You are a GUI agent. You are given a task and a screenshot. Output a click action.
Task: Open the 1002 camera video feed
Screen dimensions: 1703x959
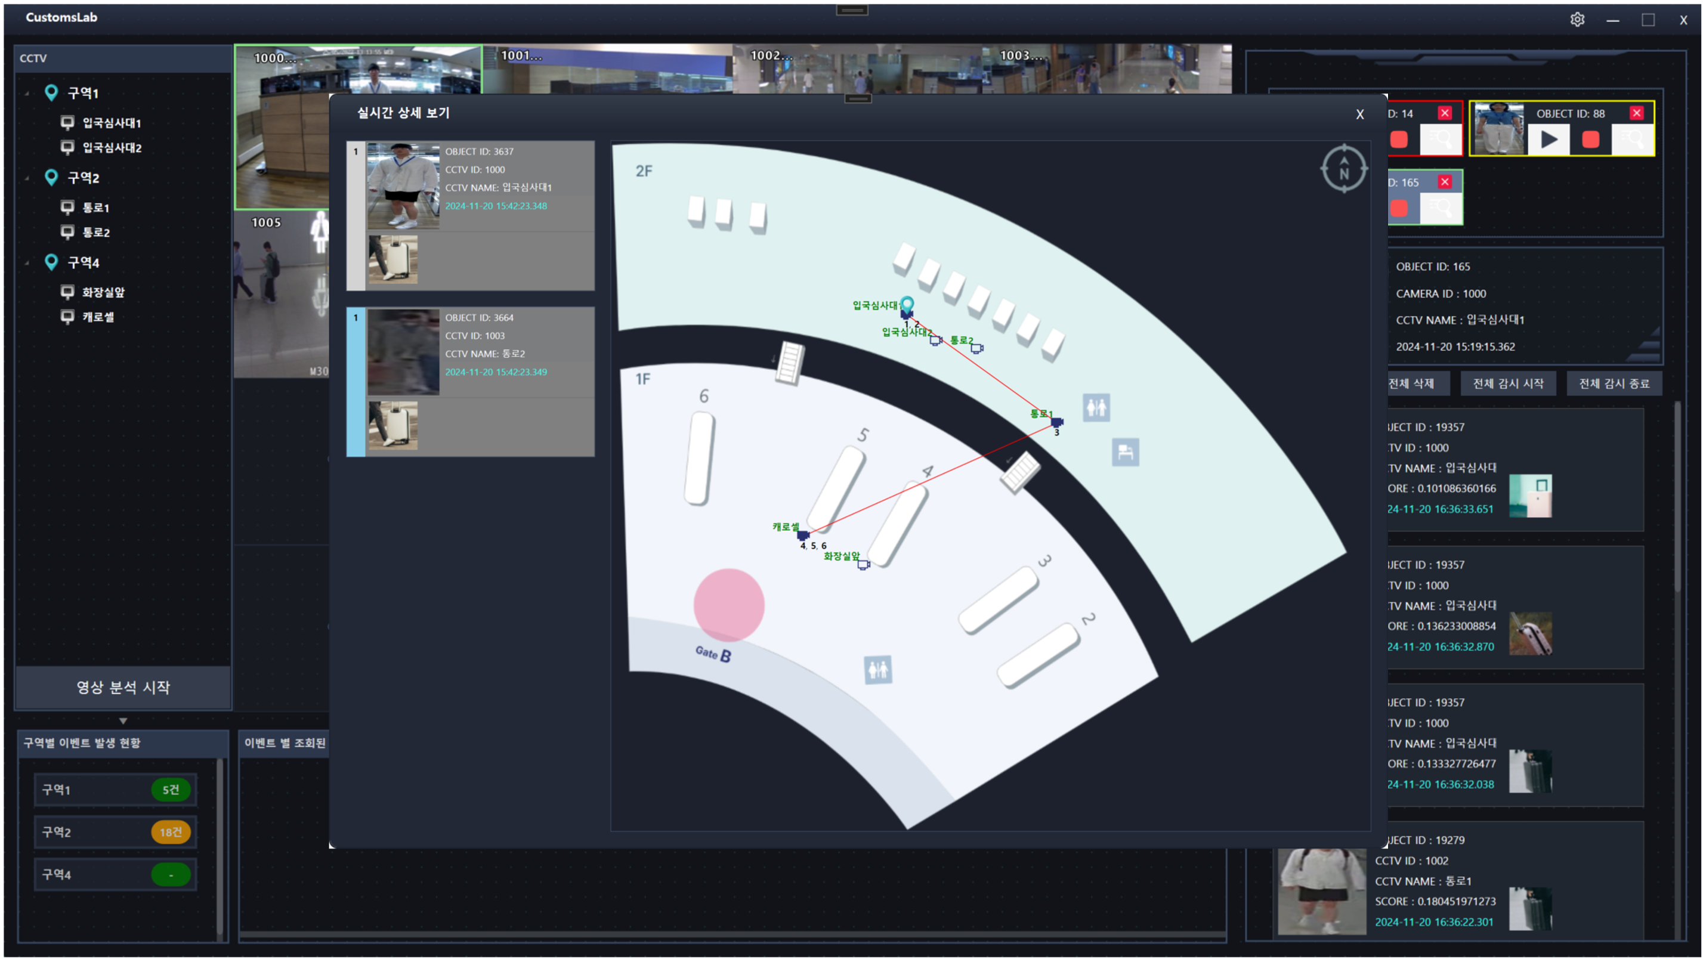[857, 69]
